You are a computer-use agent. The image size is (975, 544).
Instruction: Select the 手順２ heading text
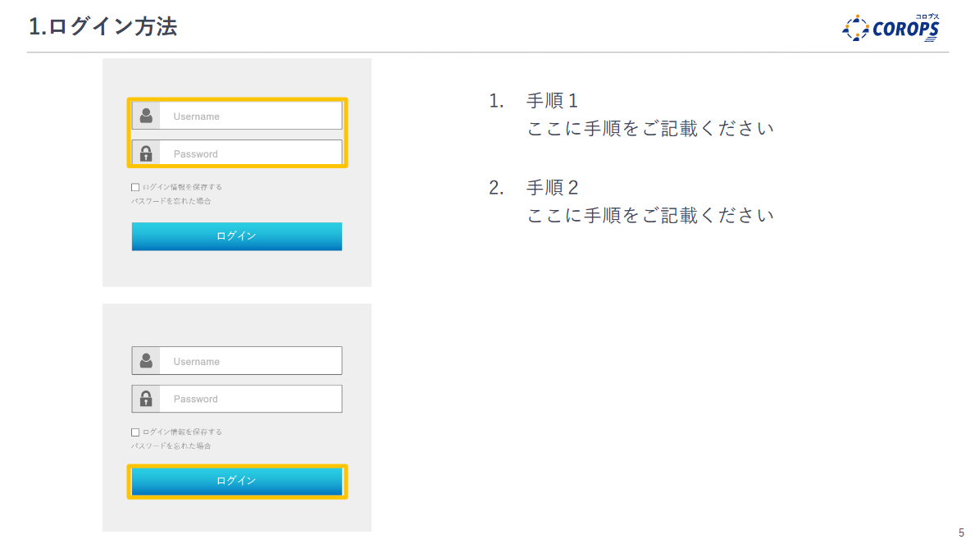coord(552,188)
